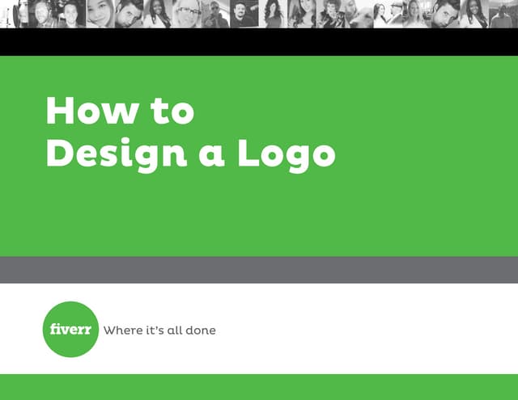
Task: Click the black band below the photo strip
Action: pos(259,42)
